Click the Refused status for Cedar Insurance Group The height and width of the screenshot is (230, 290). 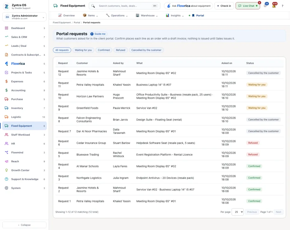pos(253,143)
